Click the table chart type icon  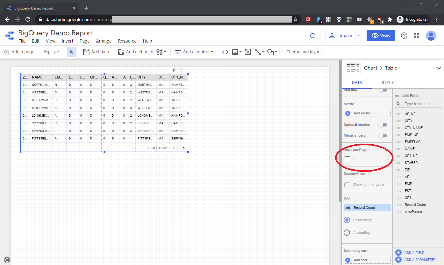[353, 68]
